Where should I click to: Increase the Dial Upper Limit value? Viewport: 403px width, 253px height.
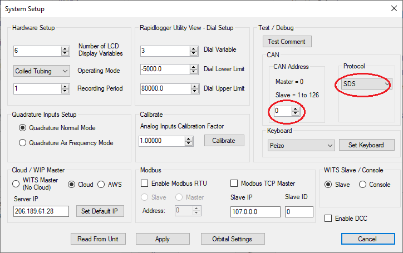195,87
